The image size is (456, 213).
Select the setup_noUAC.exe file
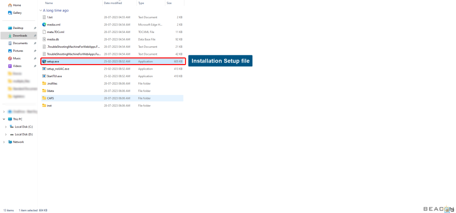(112, 69)
